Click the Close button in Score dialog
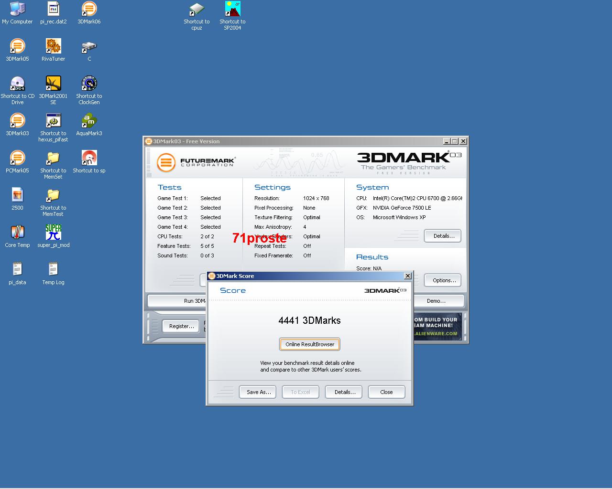 click(x=386, y=392)
